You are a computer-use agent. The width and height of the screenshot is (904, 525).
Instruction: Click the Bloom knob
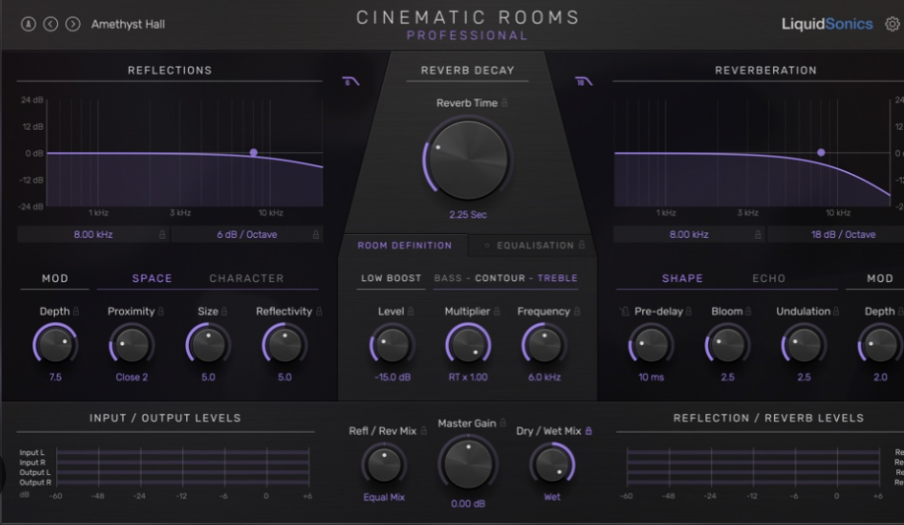click(728, 345)
